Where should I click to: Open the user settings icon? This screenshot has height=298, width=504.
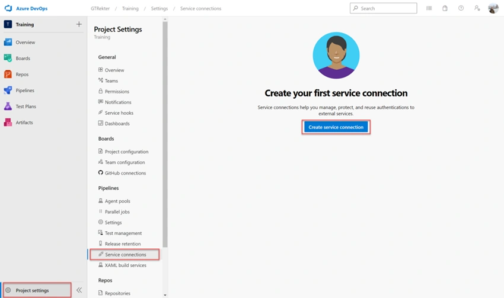point(477,8)
